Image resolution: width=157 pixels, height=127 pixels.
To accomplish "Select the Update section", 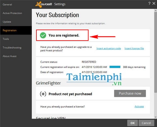I will click(x=7, y=22).
